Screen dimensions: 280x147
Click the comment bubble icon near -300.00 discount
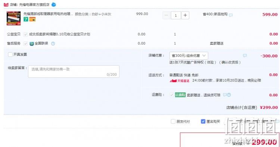[x=245, y=56]
